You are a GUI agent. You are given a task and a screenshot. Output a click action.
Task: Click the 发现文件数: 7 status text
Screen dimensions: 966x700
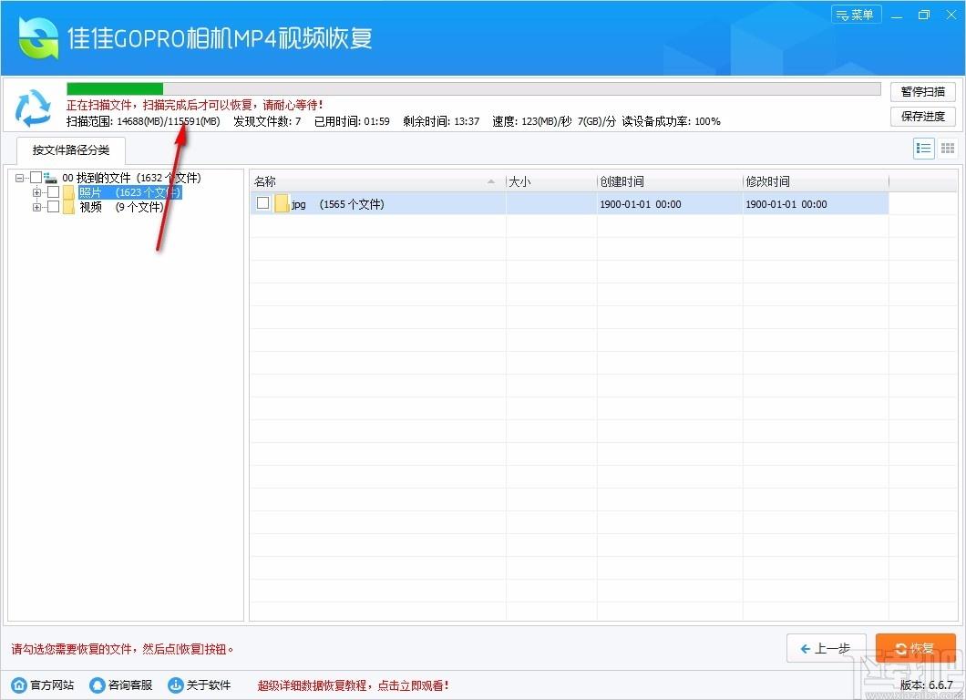pos(267,121)
